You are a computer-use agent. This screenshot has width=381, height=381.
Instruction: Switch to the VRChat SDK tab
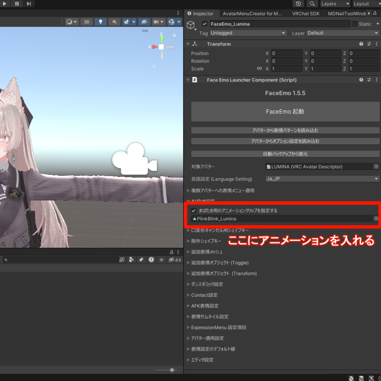(306, 13)
